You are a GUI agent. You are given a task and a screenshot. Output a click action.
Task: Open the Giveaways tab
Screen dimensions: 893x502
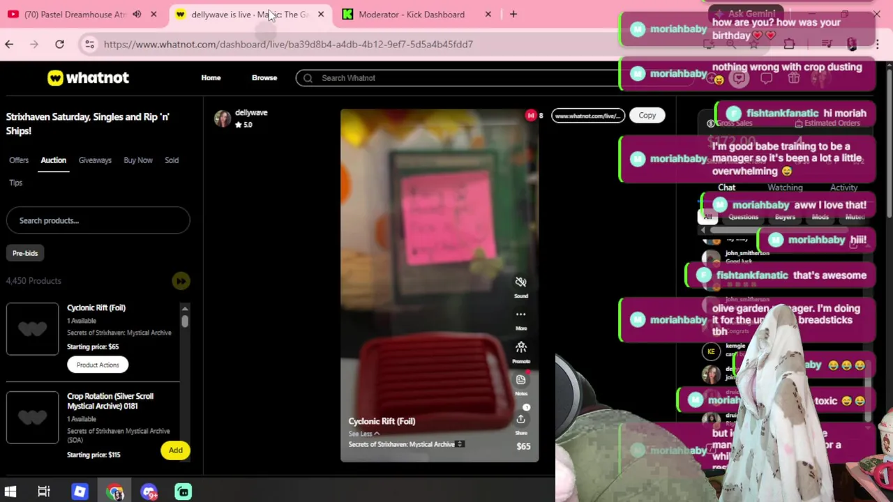coord(95,160)
